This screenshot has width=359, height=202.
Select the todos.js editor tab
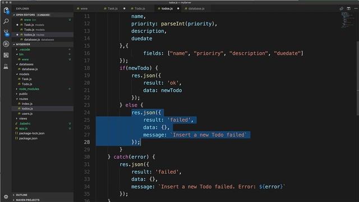167,8
